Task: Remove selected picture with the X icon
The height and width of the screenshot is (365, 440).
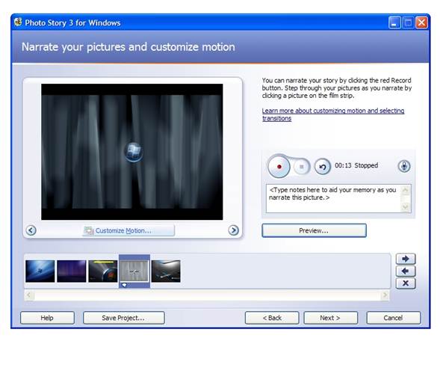Action: 406,283
